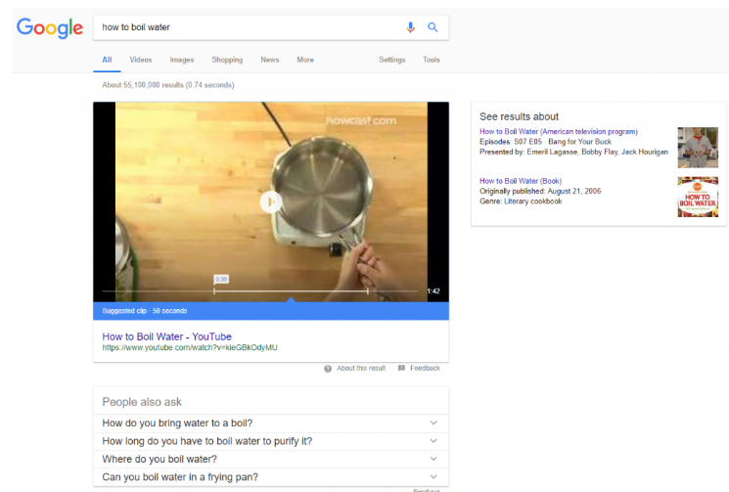Image resolution: width=729 pixels, height=492 pixels.
Task: Open the Shopping tab
Action: pyautogui.click(x=227, y=60)
